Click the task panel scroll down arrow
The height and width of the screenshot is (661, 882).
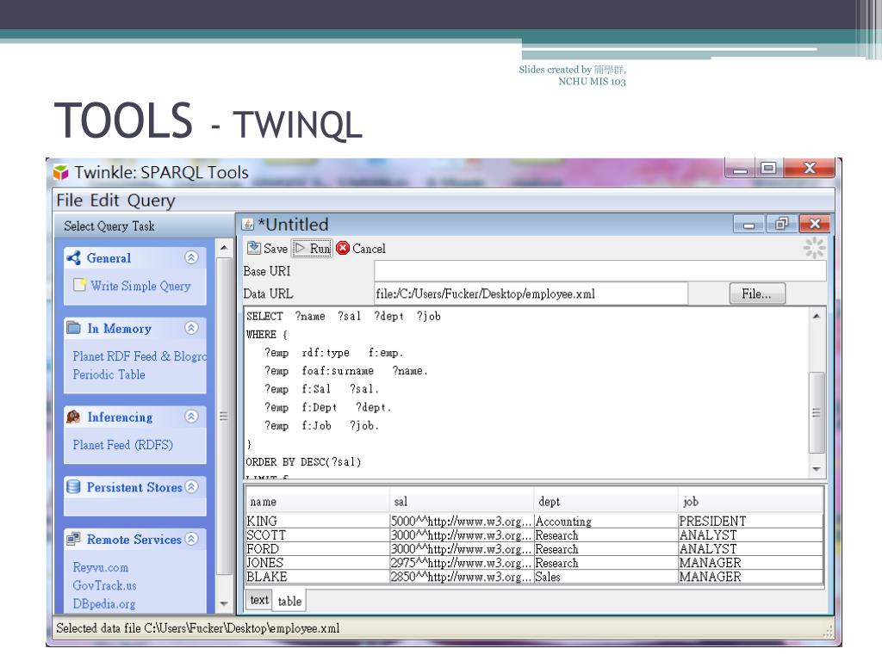[223, 603]
